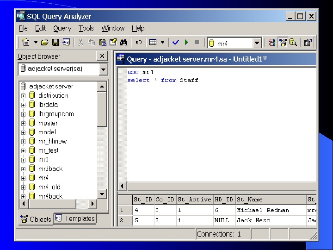
Task: Click the master database cylinder icon
Action: [32, 123]
